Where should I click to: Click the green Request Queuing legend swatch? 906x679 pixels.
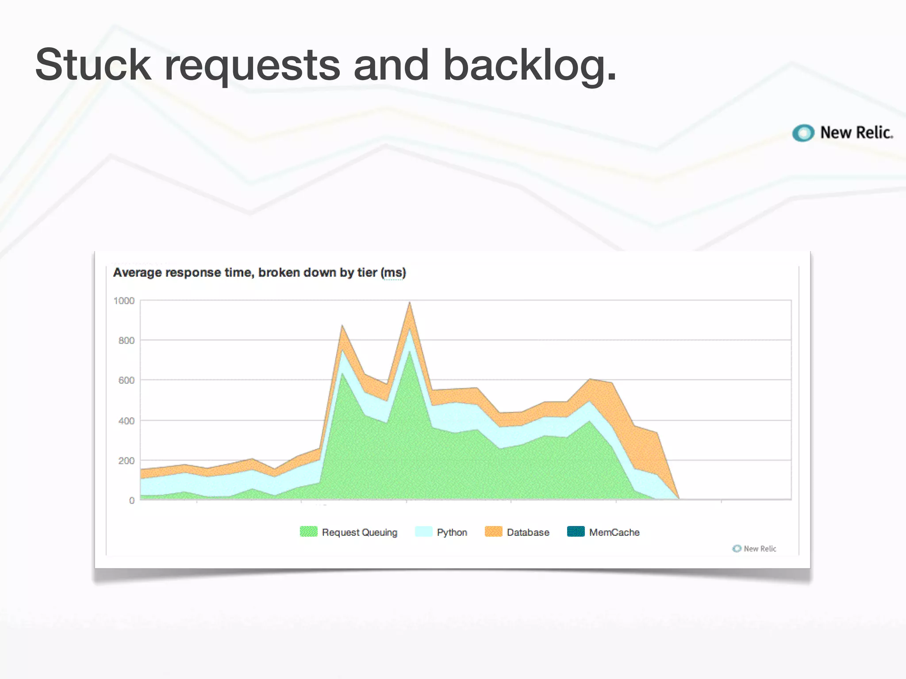click(x=308, y=532)
